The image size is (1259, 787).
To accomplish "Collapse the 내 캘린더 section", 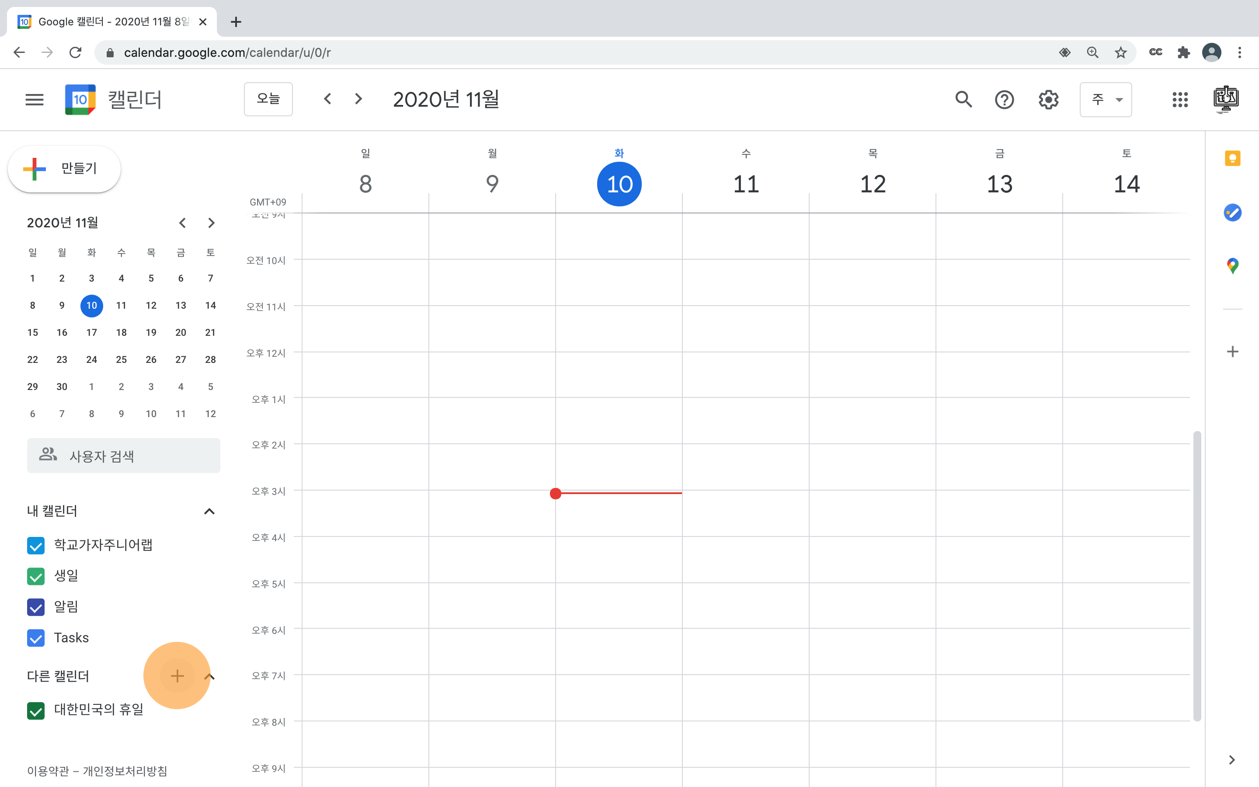I will pos(209,511).
